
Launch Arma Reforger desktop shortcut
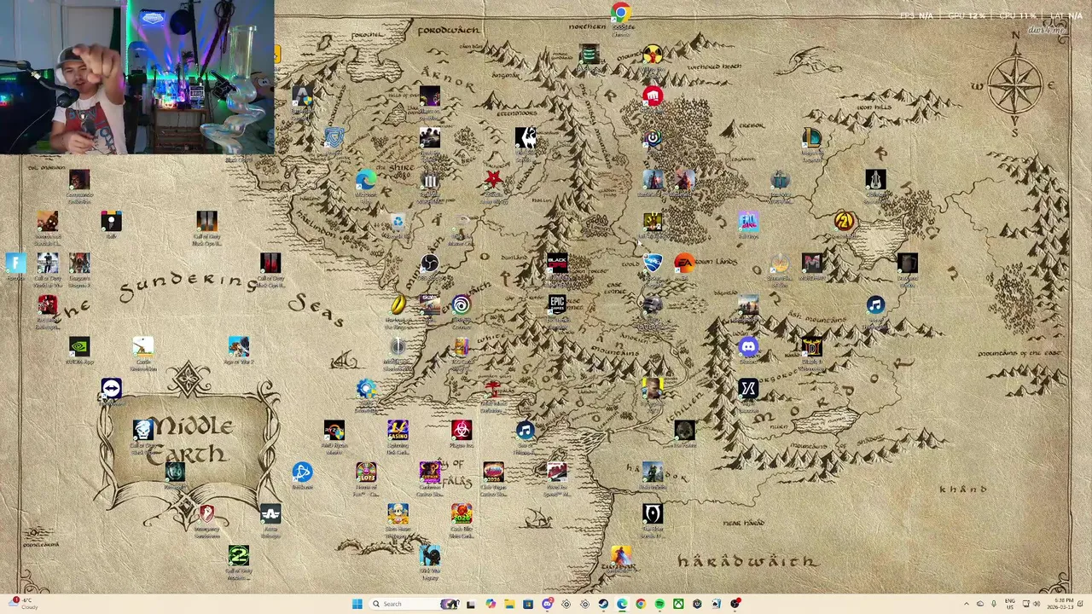pos(270,514)
